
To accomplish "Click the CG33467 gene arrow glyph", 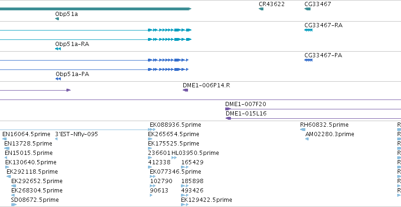I will [307, 9].
